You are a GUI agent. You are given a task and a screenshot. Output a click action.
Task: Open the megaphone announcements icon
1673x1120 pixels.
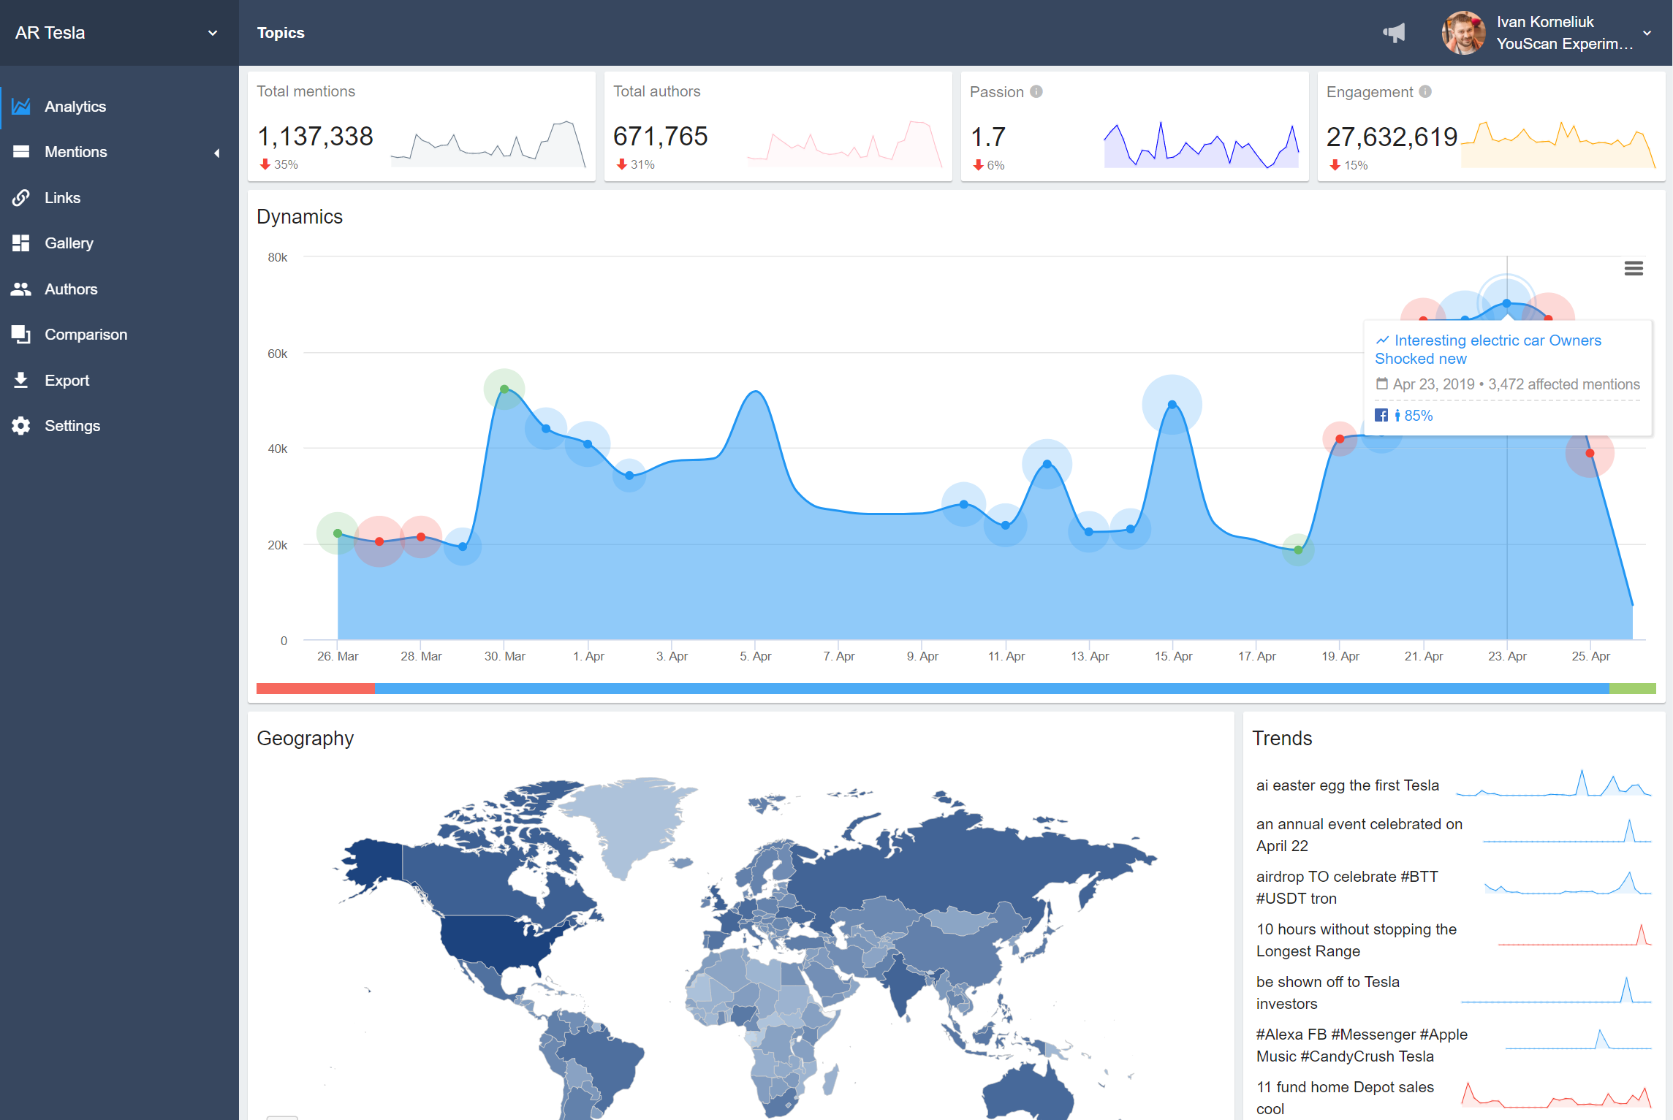click(1394, 33)
